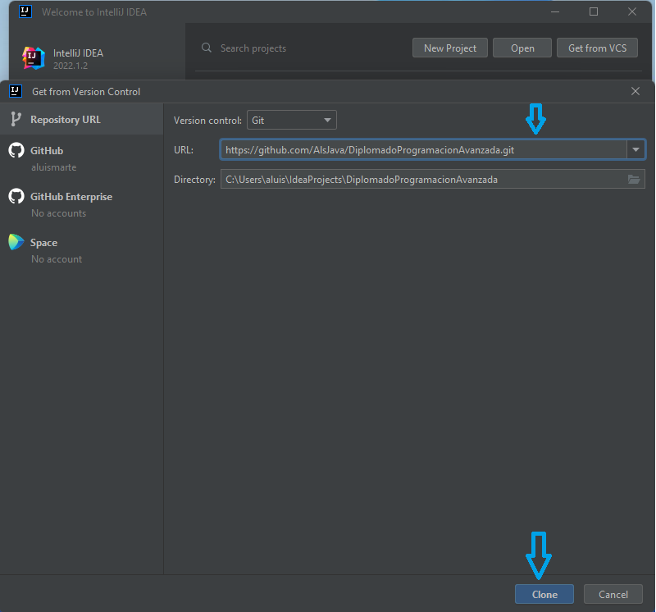Click the search magnifier icon
This screenshot has height=612, width=656.
pyautogui.click(x=207, y=48)
